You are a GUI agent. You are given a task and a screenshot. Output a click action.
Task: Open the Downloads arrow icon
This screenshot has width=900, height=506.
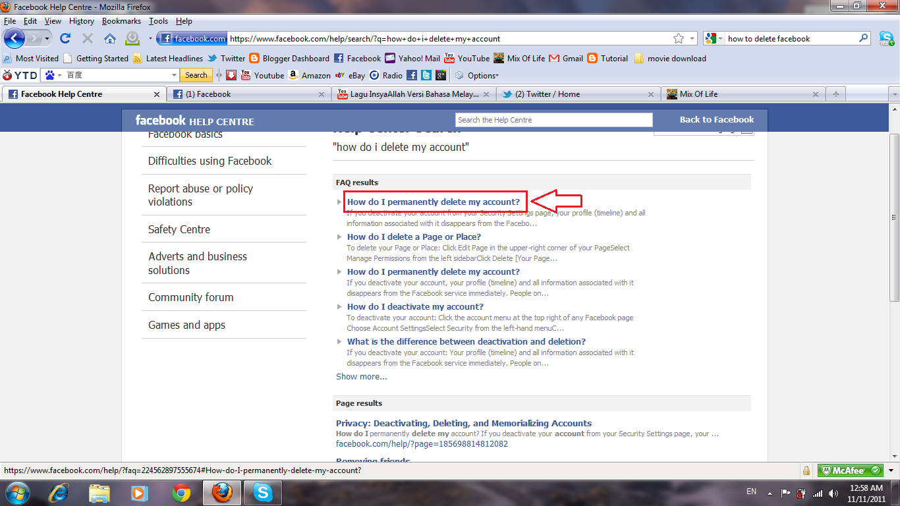[132, 38]
